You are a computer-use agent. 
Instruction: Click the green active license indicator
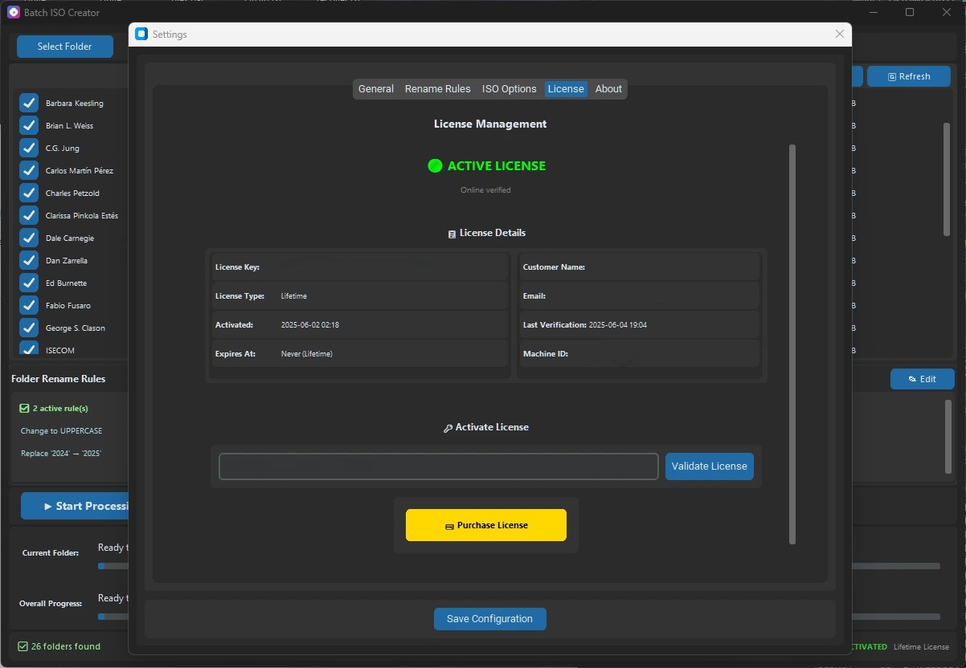coord(435,166)
